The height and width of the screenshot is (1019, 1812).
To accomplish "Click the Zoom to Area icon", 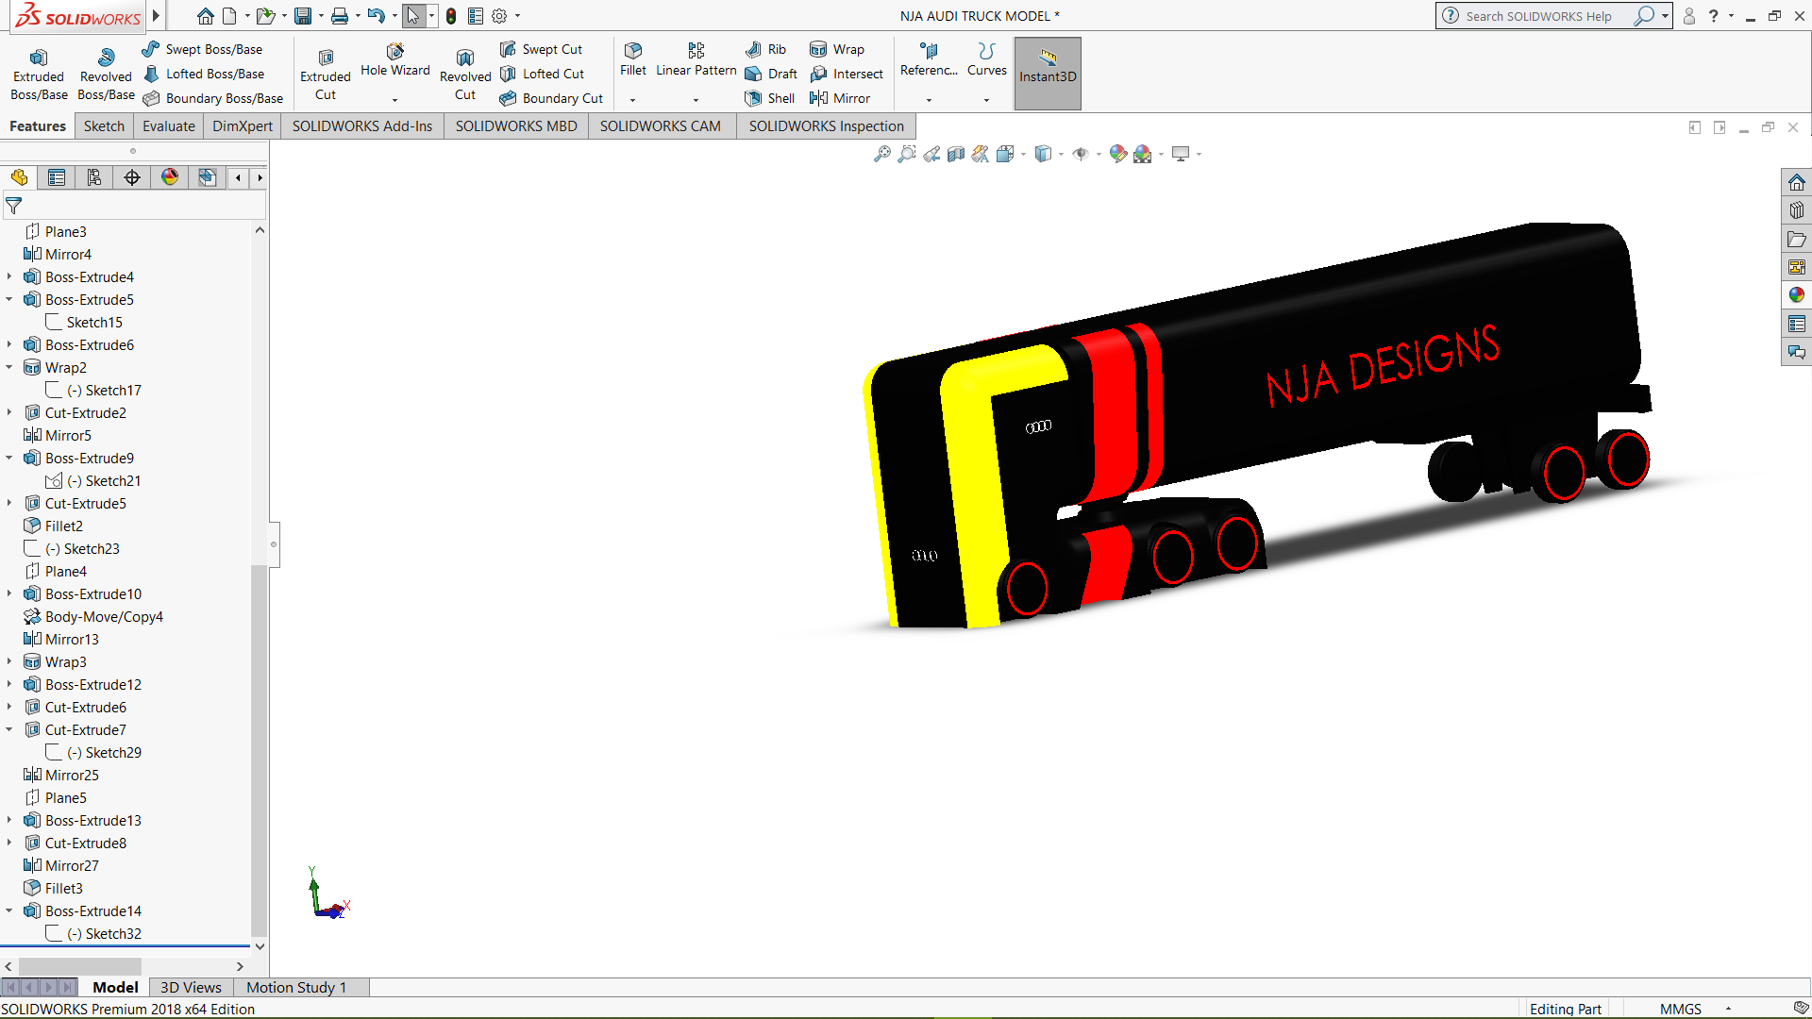I will (x=906, y=154).
